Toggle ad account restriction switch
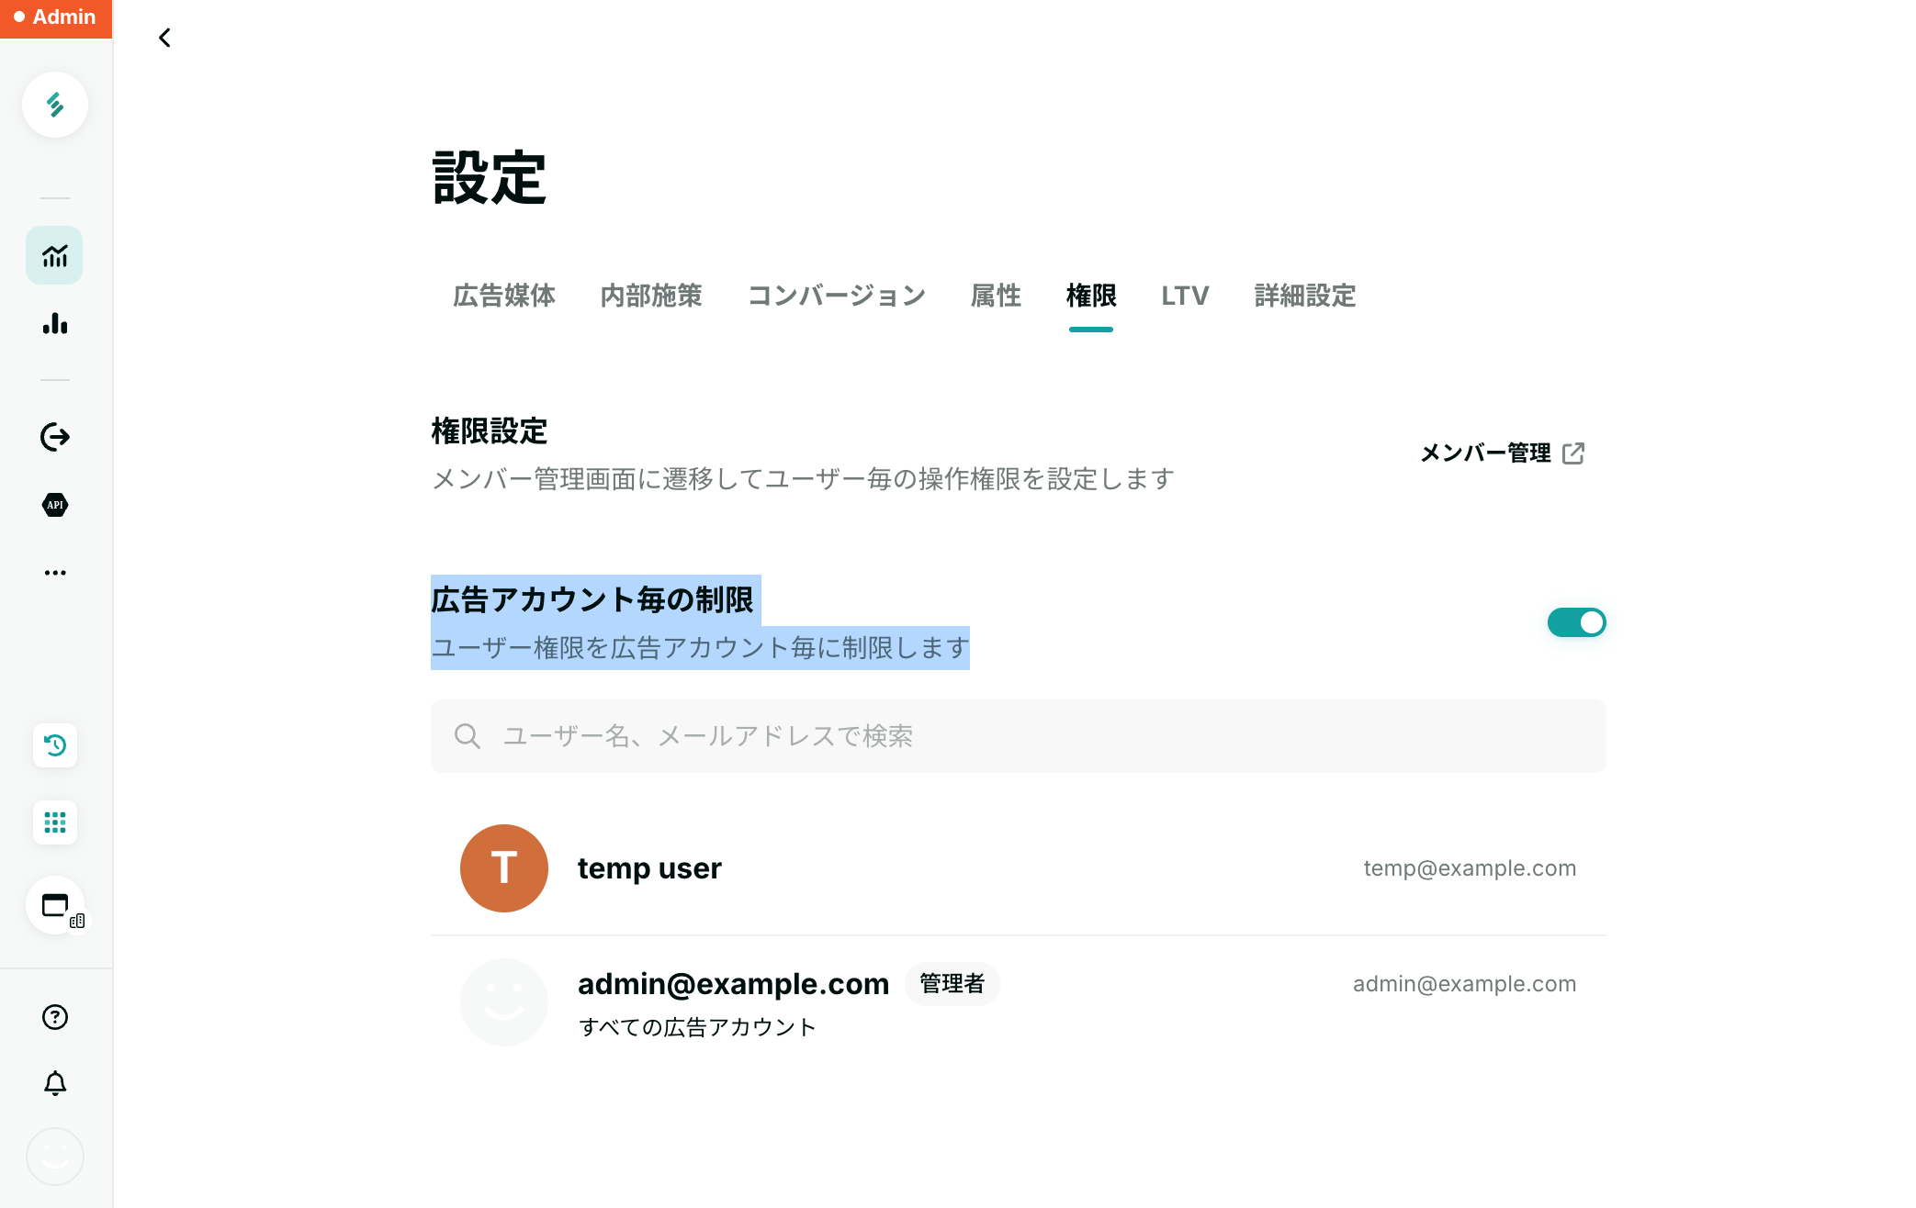The width and height of the screenshot is (1916, 1208). (1576, 622)
